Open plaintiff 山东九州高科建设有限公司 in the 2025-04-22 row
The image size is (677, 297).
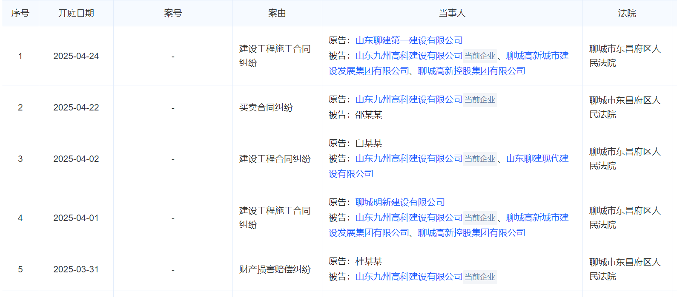409,99
